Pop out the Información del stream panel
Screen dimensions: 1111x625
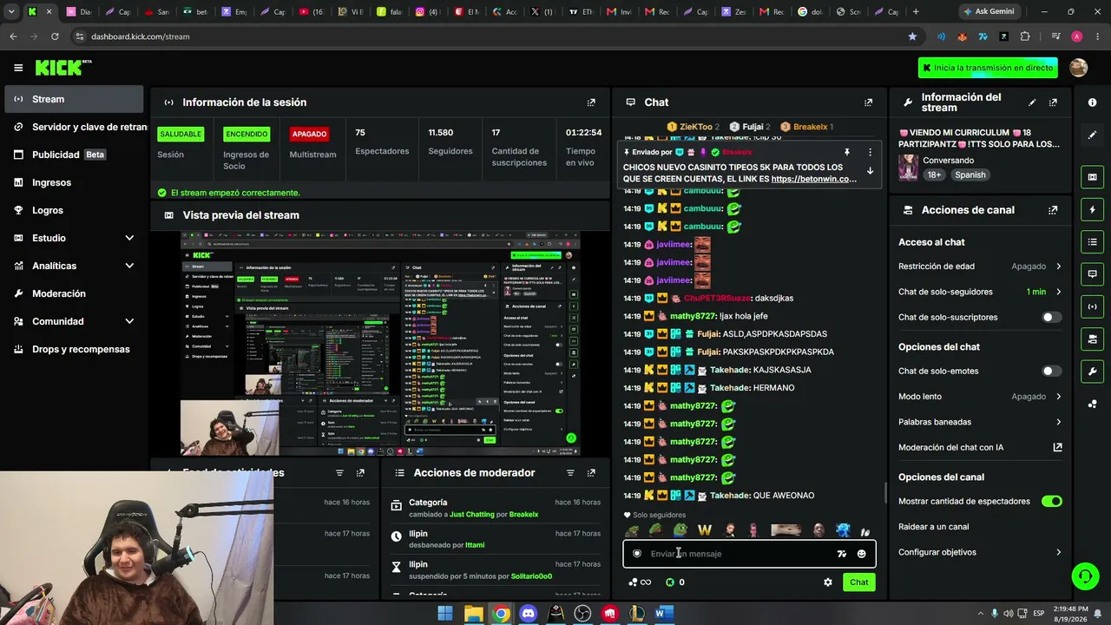pos(1053,102)
